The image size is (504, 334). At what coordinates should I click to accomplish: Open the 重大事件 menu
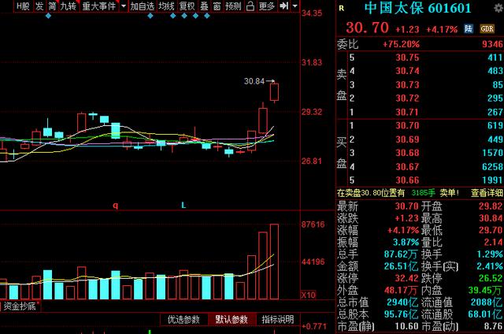pyautogui.click(x=99, y=6)
